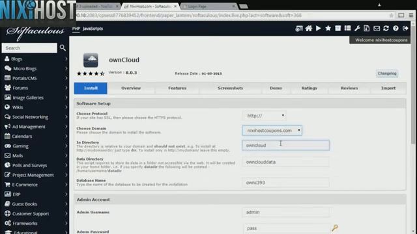The width and height of the screenshot is (417, 234).
Task: Click the logout arrow icon
Action: pyautogui.click(x=405, y=29)
